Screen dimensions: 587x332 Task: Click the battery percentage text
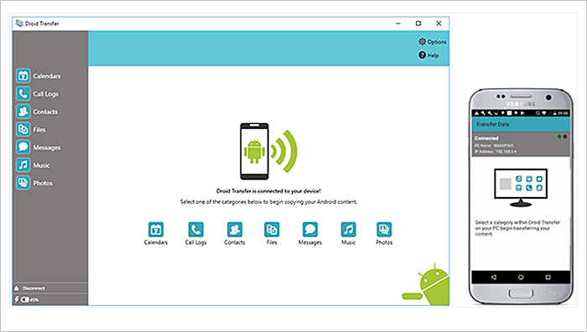coord(34,300)
